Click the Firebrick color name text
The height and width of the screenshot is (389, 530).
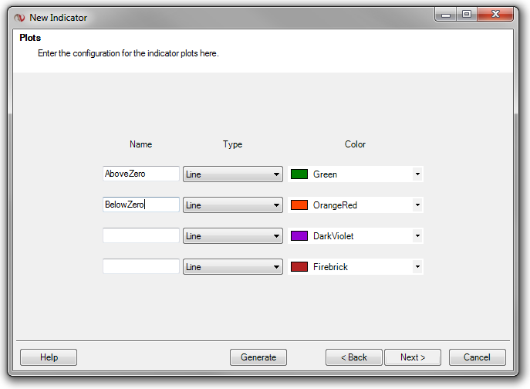point(330,267)
